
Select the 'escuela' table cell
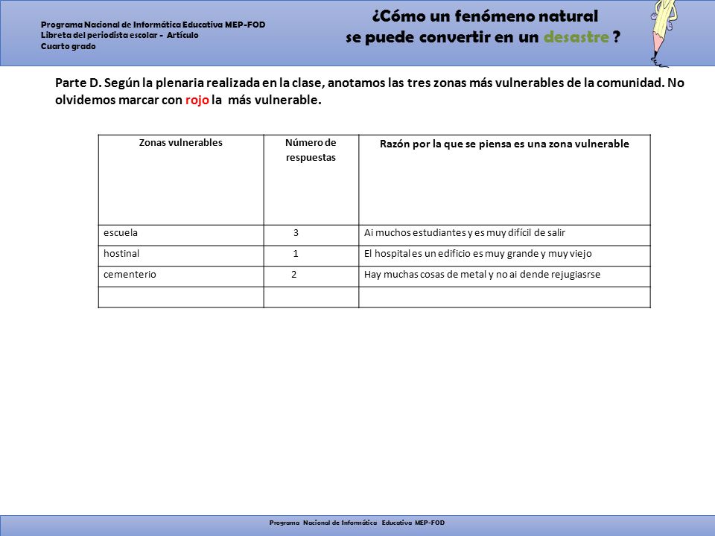click(x=181, y=235)
